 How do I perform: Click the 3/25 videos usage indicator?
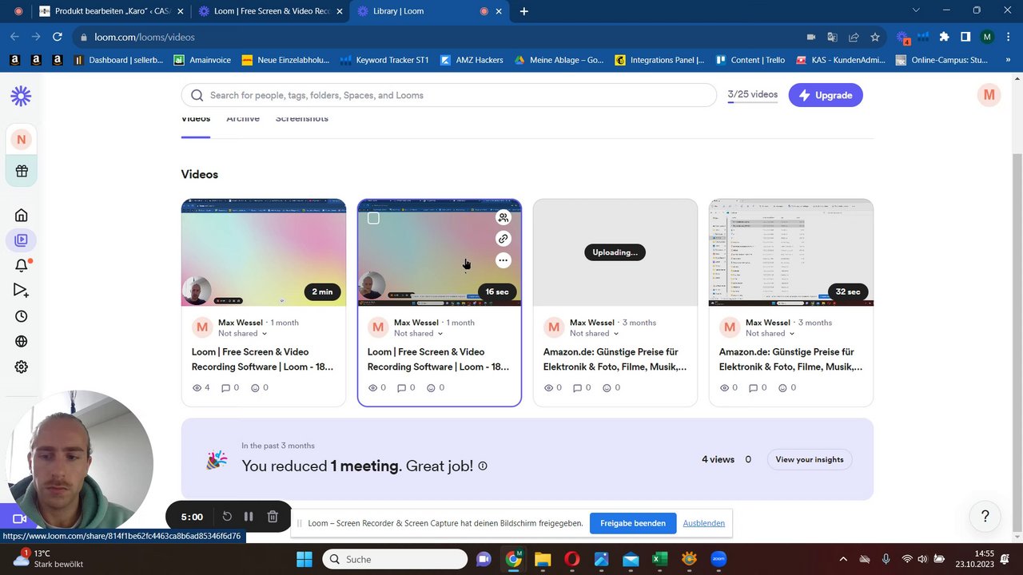pos(753,95)
